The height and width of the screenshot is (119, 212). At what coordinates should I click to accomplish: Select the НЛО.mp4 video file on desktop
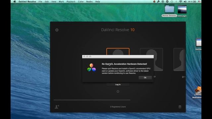pyautogui.click(x=182, y=10)
